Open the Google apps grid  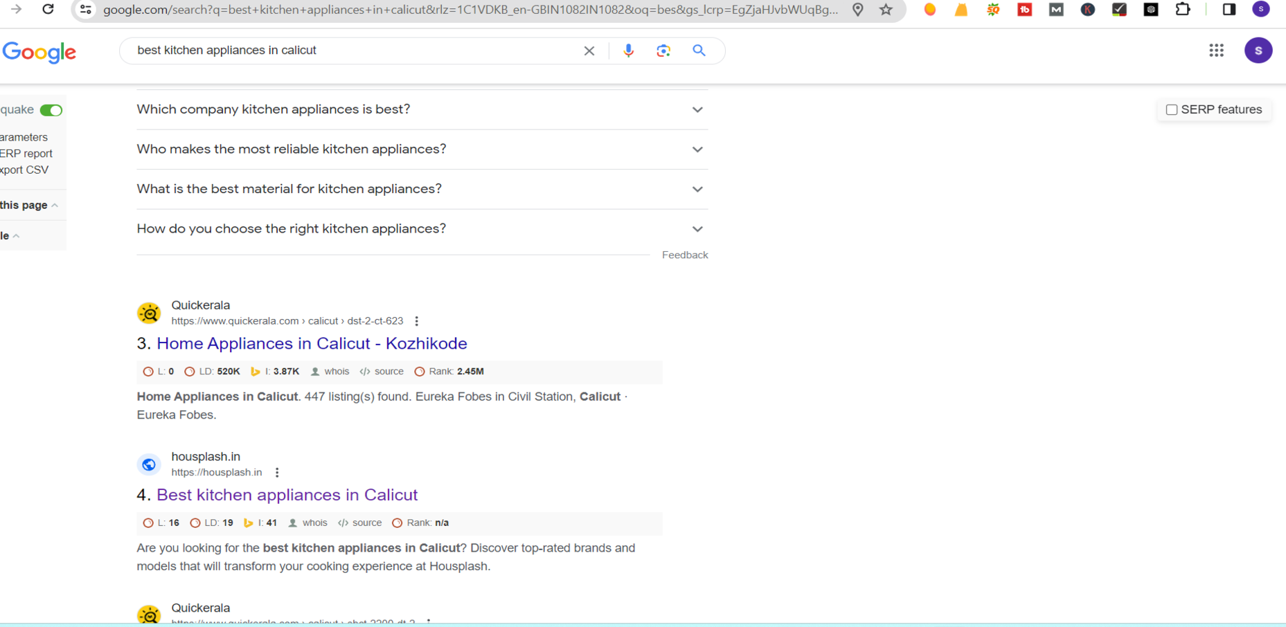tap(1216, 51)
